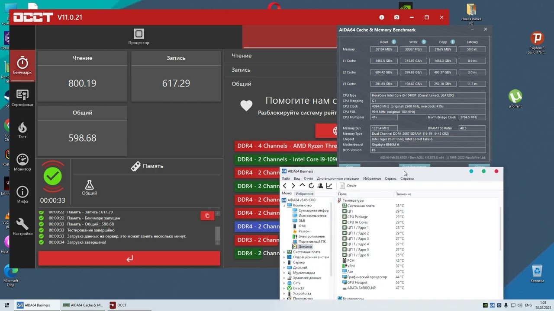Screen dimensions: 554x311
Task: Click the Поле column header in AIDA64
Action: click(x=365, y=194)
